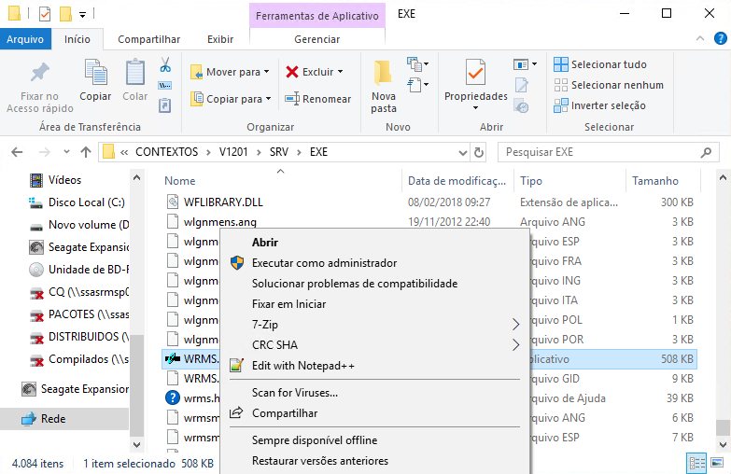Click the Renomear button
This screenshot has width=731, height=474.
[318, 99]
